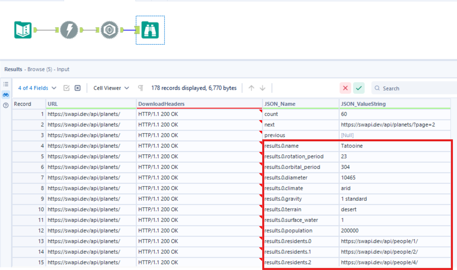
Task: Click the green checkmark apply button
Action: pyautogui.click(x=359, y=88)
